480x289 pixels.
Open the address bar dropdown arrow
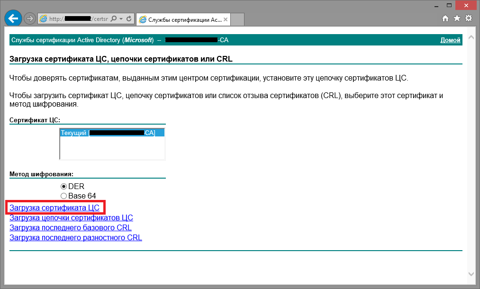(121, 19)
